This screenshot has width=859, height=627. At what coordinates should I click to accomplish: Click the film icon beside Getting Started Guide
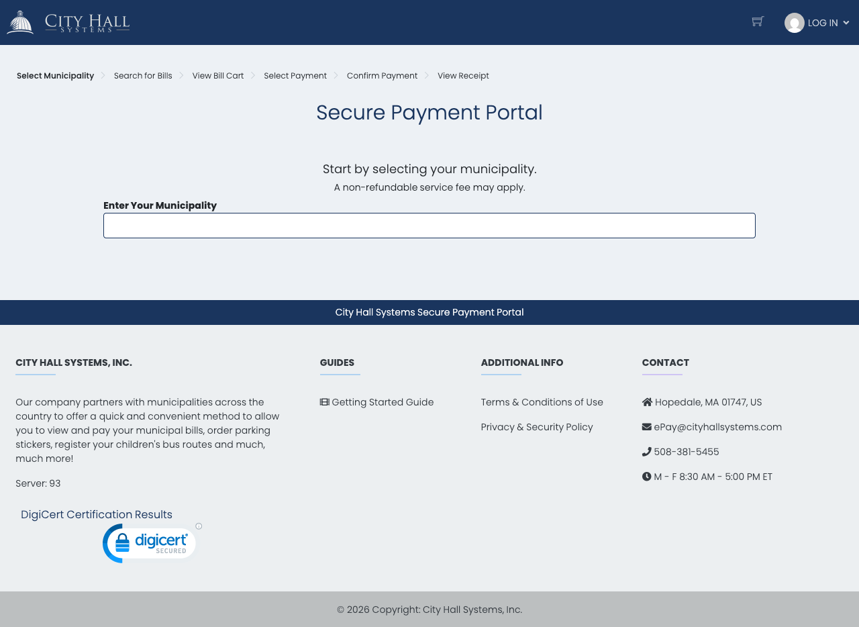coord(324,402)
